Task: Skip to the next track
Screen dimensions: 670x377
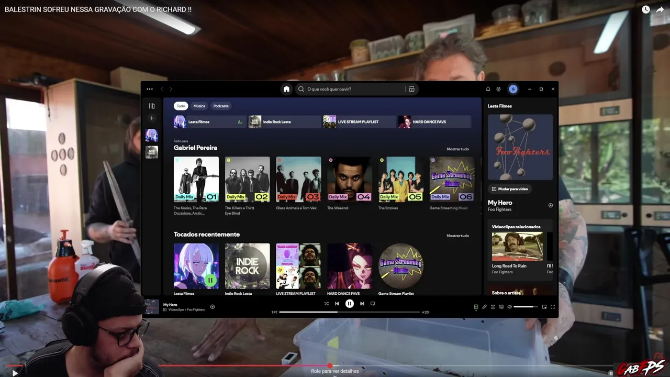Action: [362, 304]
